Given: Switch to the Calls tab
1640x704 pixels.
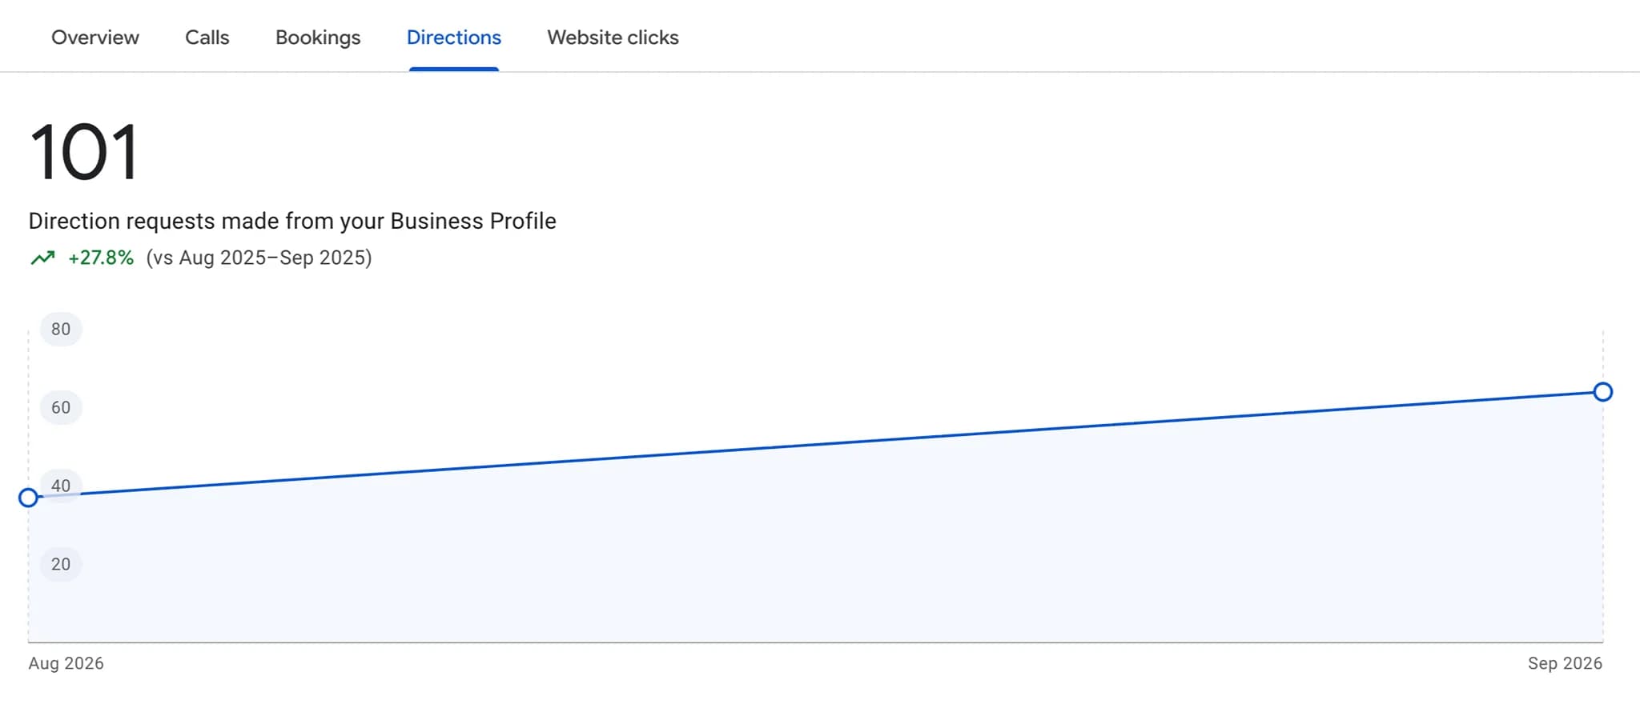Looking at the screenshot, I should coord(207,38).
